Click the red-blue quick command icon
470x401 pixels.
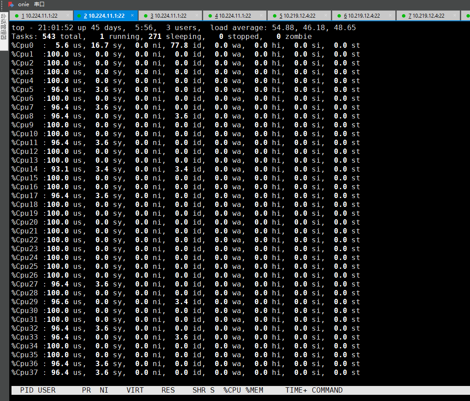pos(11,4)
